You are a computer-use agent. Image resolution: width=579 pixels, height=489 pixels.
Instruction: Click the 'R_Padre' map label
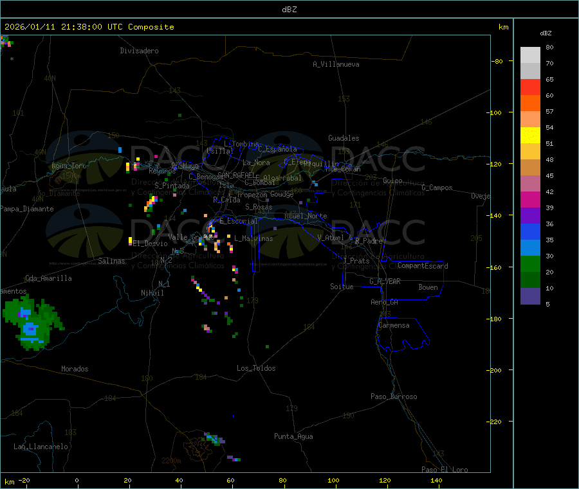369,241
